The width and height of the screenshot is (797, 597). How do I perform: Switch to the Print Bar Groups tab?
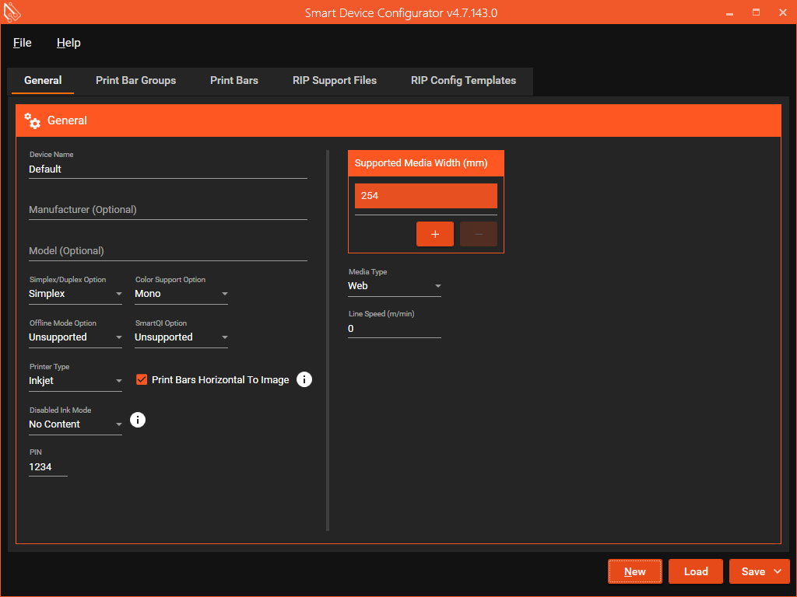point(135,80)
